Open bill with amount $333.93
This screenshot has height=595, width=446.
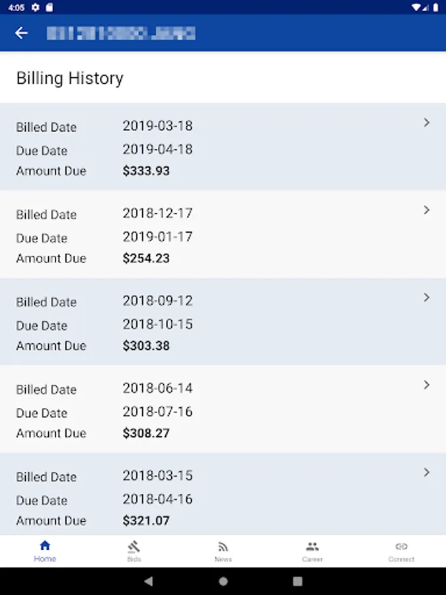146,171
